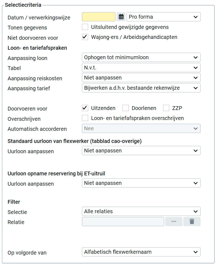216x264 pixels.
Task: Open the calendar date picker icon
Action: pos(121,17)
